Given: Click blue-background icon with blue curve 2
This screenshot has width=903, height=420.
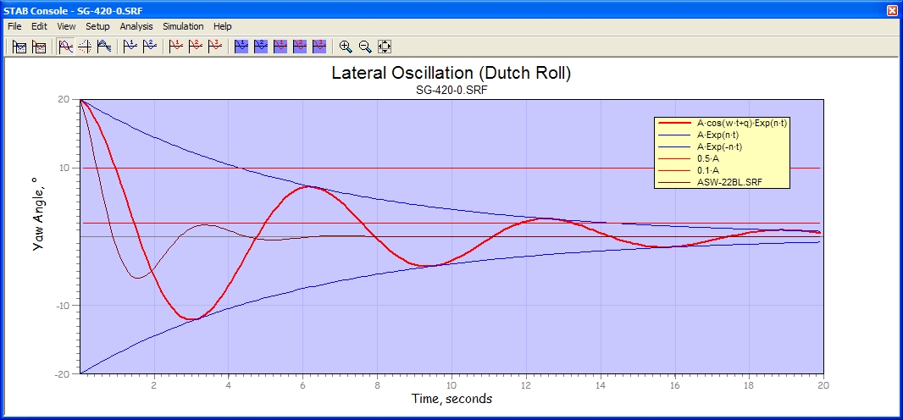Looking at the screenshot, I should (x=261, y=47).
